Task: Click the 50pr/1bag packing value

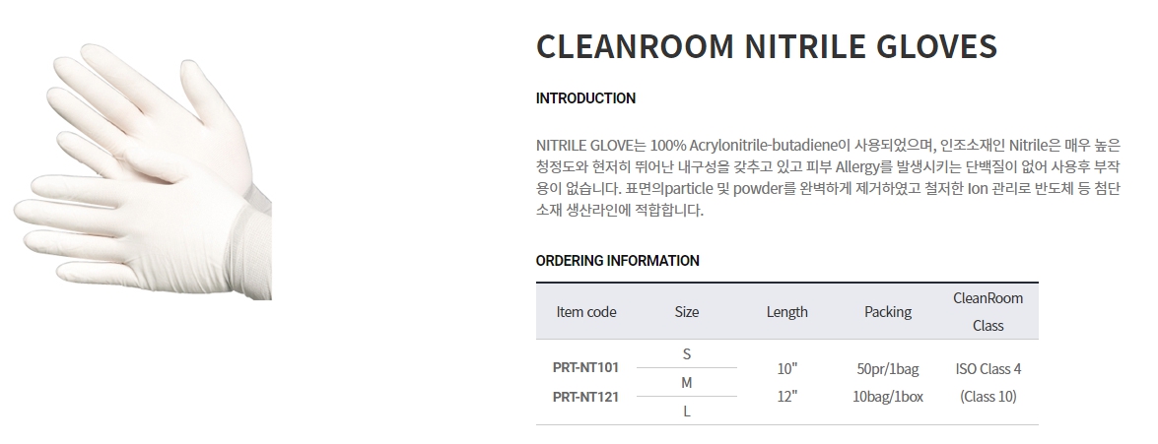Action: point(888,369)
